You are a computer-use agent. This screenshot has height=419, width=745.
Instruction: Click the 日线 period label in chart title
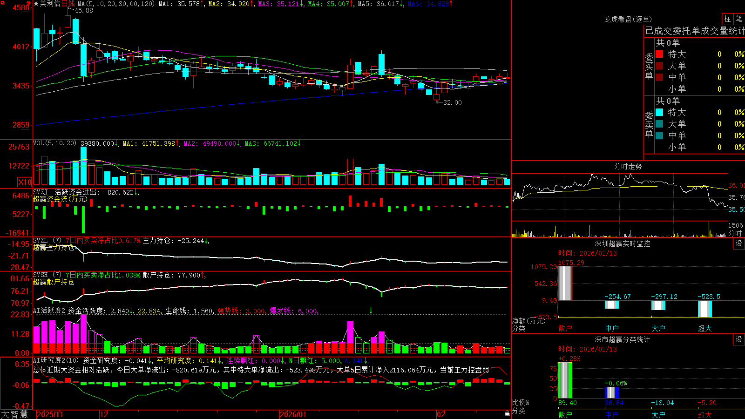pyautogui.click(x=68, y=4)
